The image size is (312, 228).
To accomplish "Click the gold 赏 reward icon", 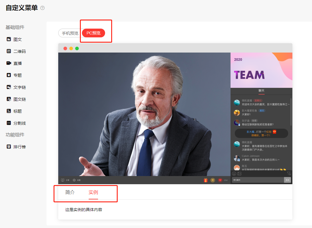I will point(213,180).
